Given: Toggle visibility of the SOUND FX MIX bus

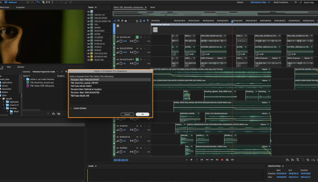Looking at the screenshot, I should point(88,57).
